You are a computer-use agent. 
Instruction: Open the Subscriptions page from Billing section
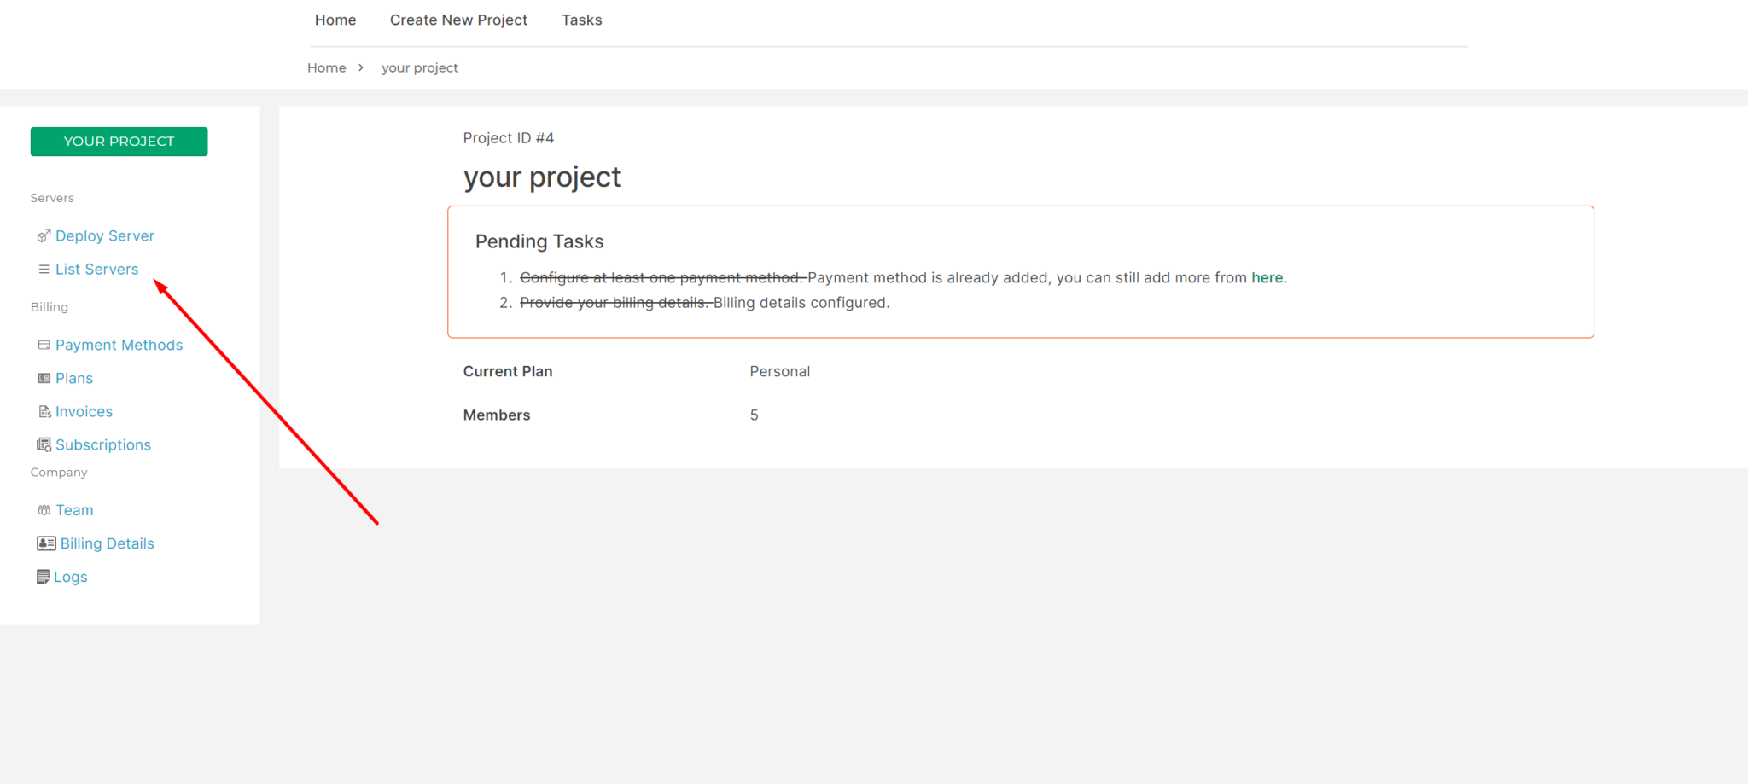(103, 444)
